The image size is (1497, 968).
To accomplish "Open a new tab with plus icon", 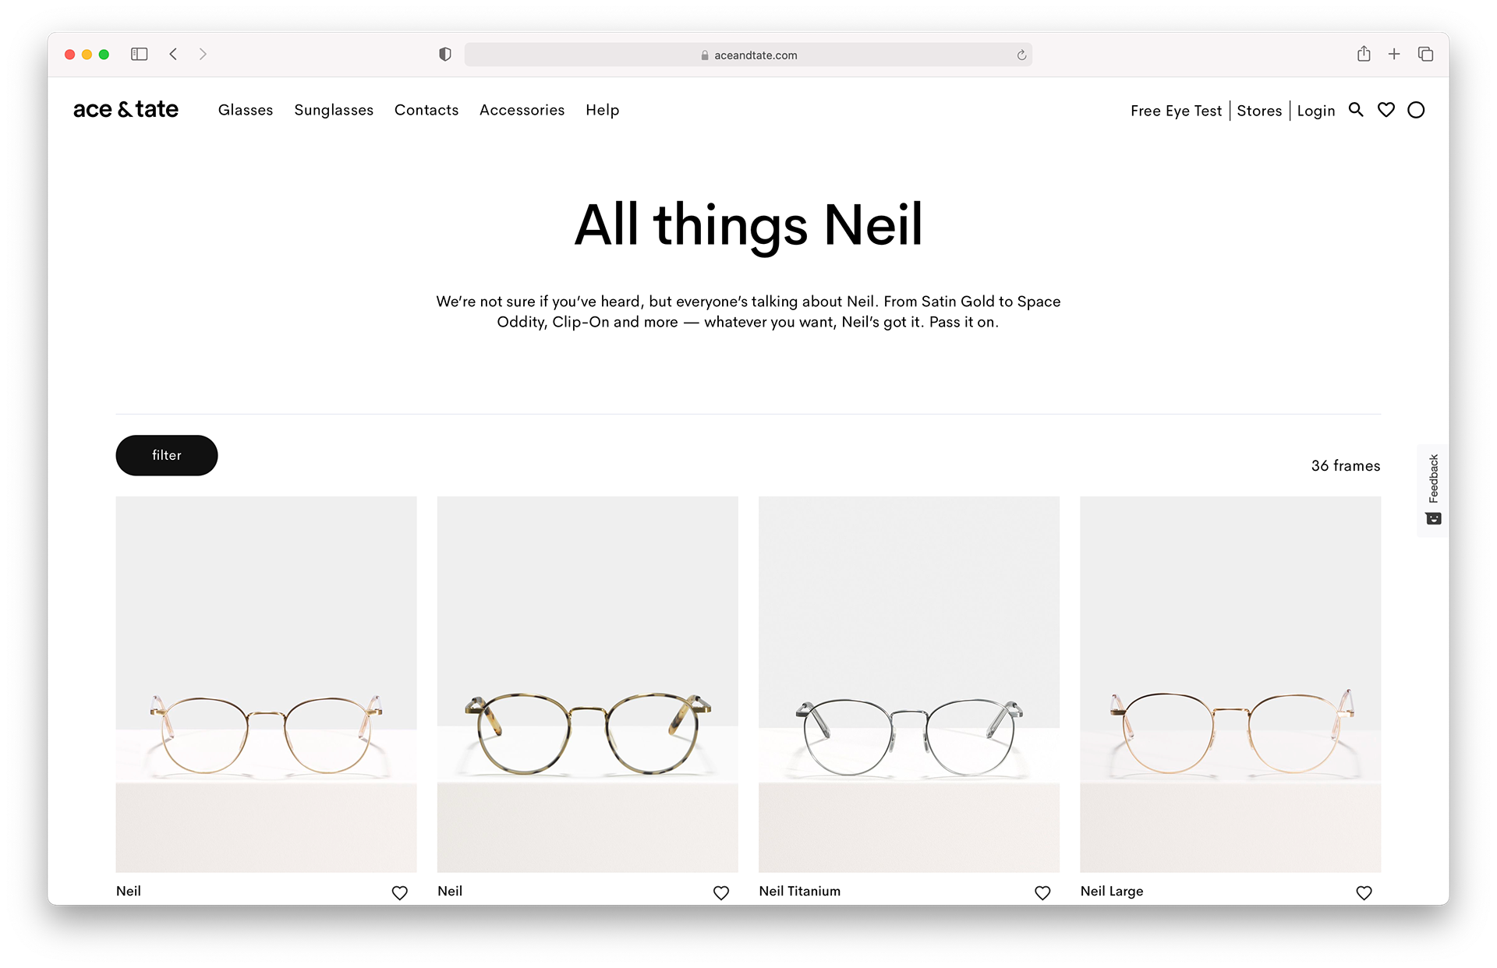I will point(1394,55).
